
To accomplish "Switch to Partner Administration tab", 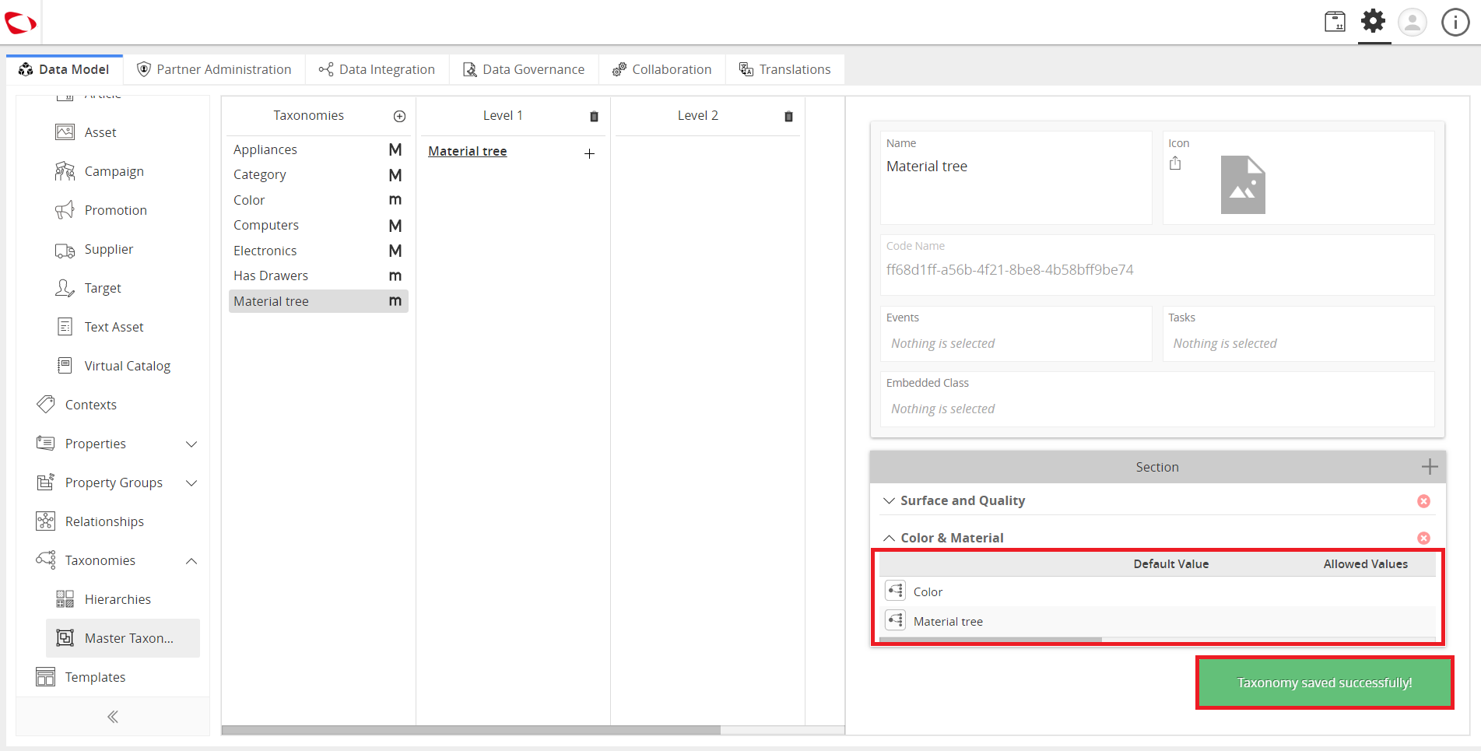I will [x=214, y=69].
